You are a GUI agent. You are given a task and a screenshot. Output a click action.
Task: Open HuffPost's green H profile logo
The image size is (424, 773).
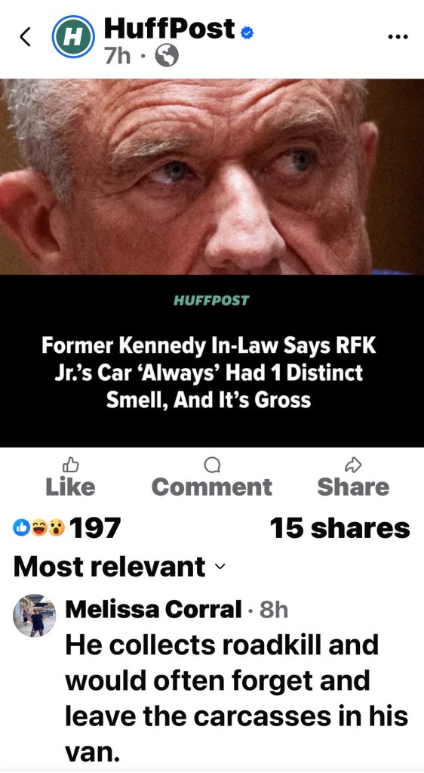[73, 37]
